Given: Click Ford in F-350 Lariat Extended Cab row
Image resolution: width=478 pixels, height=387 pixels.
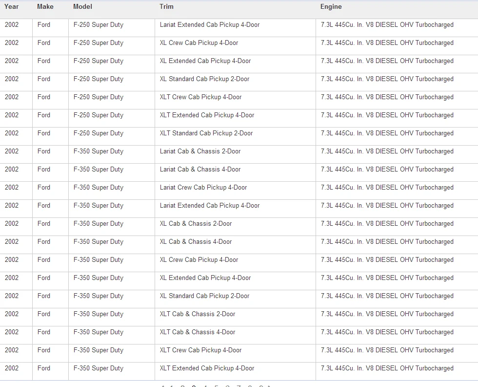Looking at the screenshot, I should [43, 205].
